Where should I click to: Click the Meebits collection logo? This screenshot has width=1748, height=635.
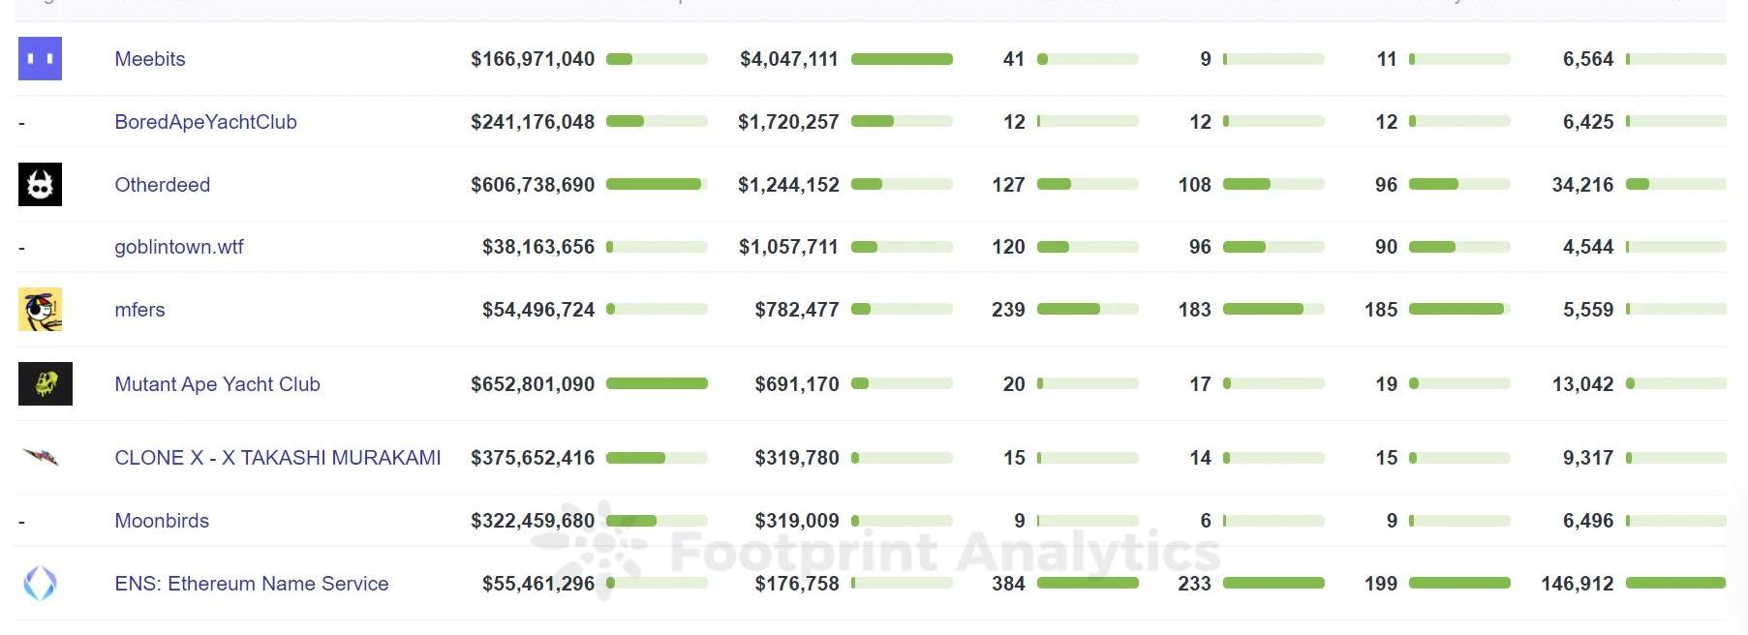(x=40, y=59)
